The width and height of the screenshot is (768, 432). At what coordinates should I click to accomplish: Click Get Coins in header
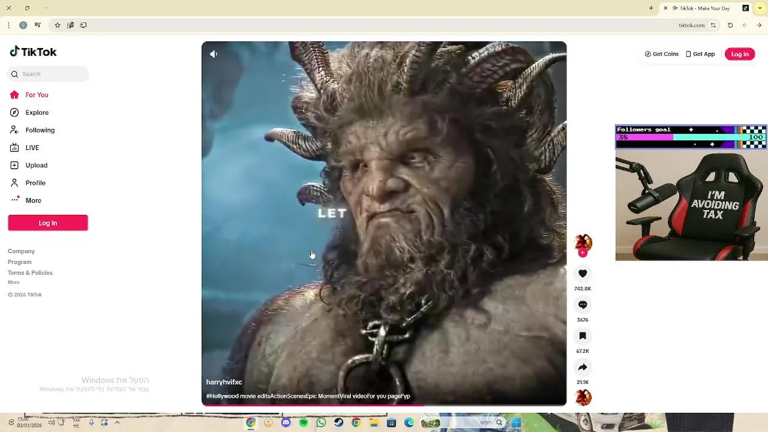coord(662,54)
